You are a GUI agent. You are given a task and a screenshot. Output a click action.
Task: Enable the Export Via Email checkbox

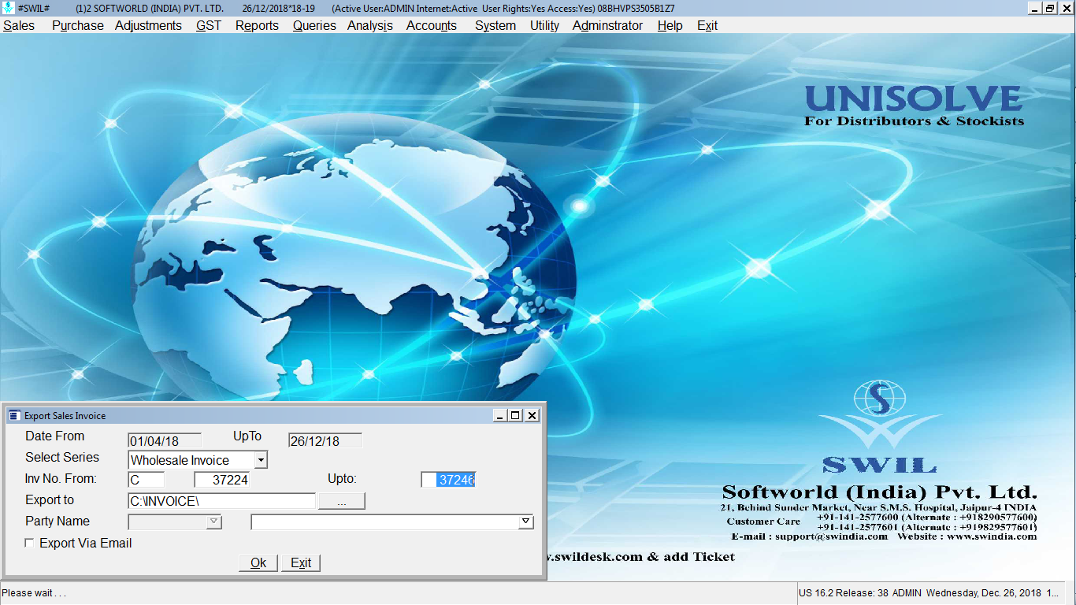(x=29, y=543)
